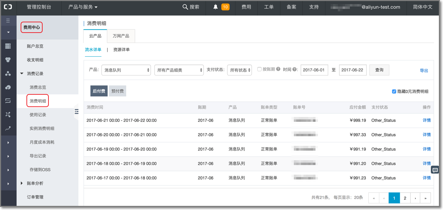
Task: Switch to the 云产品 tab
Action: click(x=95, y=36)
